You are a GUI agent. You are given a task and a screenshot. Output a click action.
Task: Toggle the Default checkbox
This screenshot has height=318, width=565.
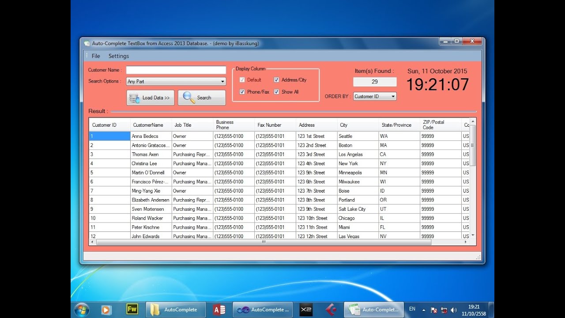pos(242,80)
